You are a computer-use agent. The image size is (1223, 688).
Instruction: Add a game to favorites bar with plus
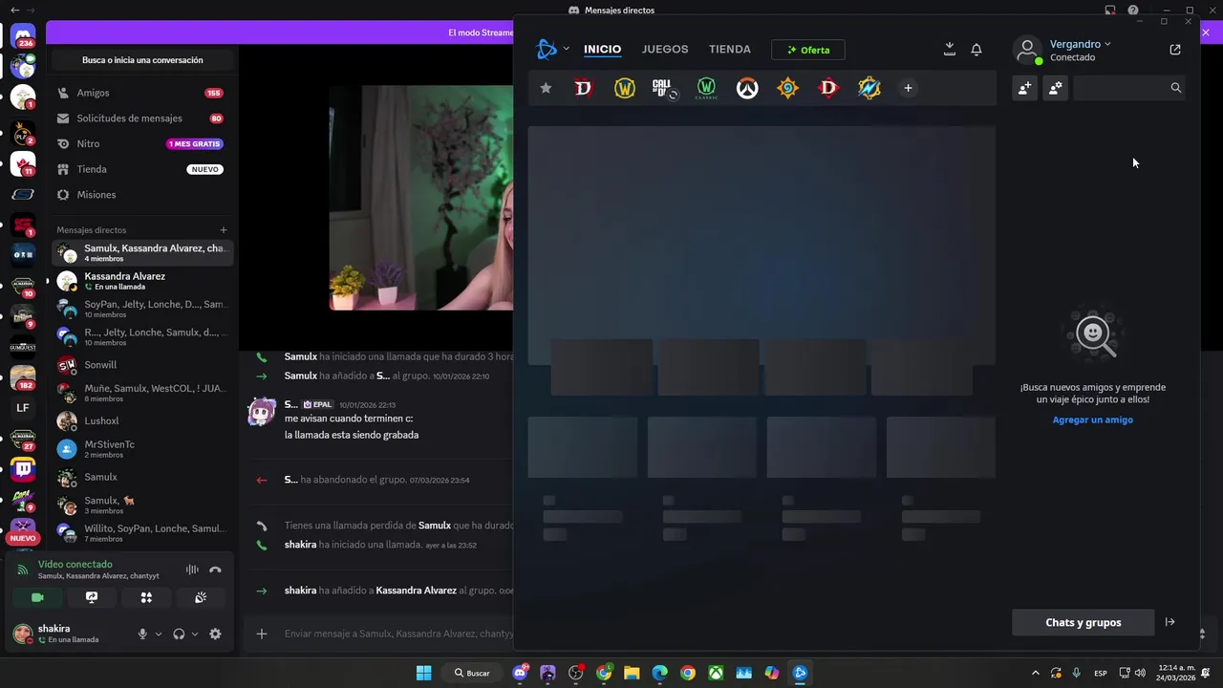tap(908, 88)
